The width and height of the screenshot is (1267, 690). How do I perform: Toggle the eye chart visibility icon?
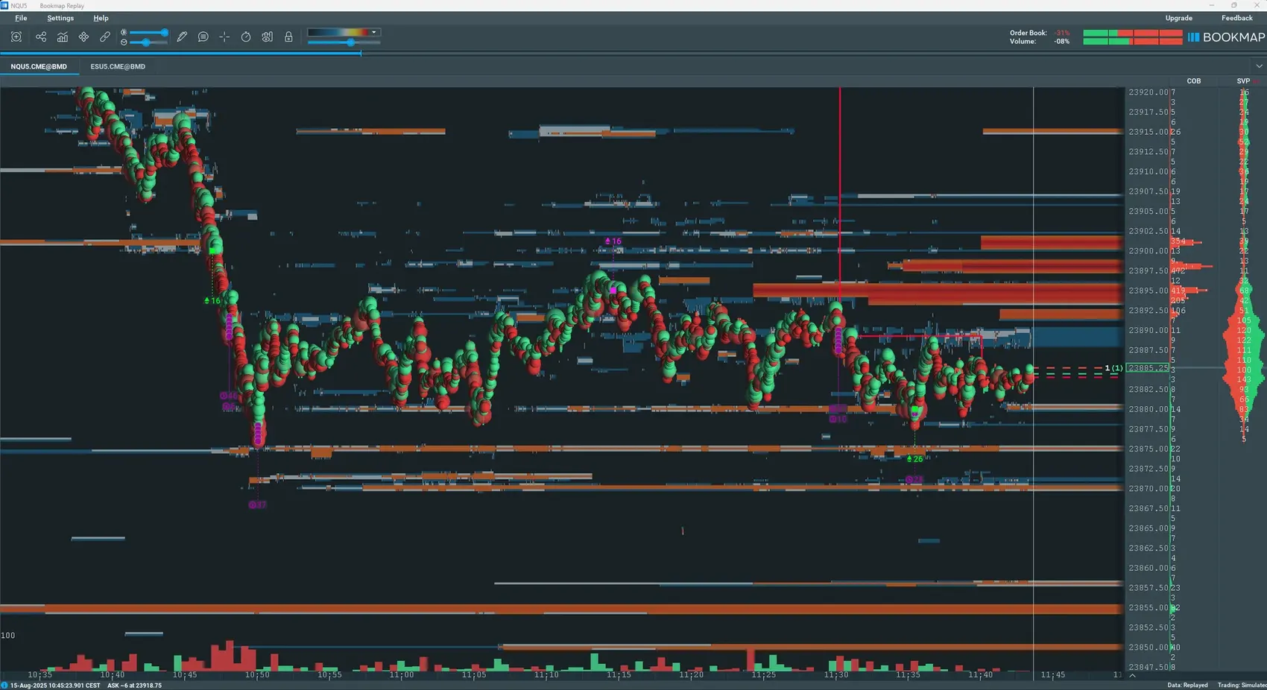(267, 37)
